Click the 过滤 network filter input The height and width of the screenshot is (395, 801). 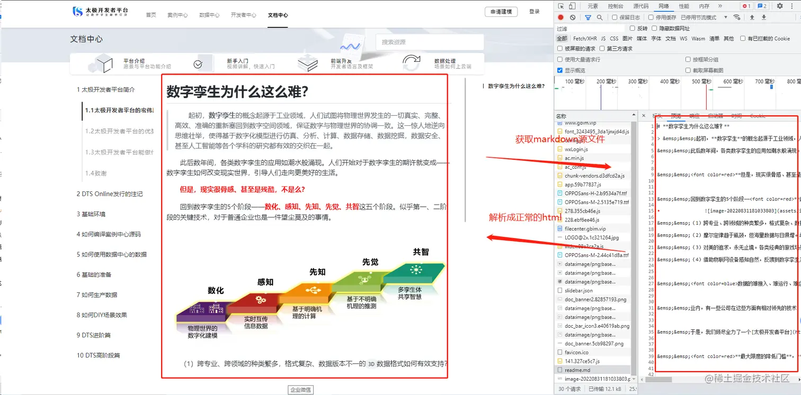pos(590,29)
